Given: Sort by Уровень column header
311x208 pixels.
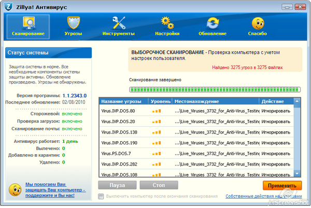Looking at the screenshot, I should click(x=160, y=101).
